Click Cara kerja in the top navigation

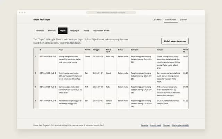point(157,19)
